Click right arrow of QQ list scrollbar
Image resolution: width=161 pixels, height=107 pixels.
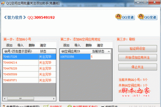click(x=54, y=99)
